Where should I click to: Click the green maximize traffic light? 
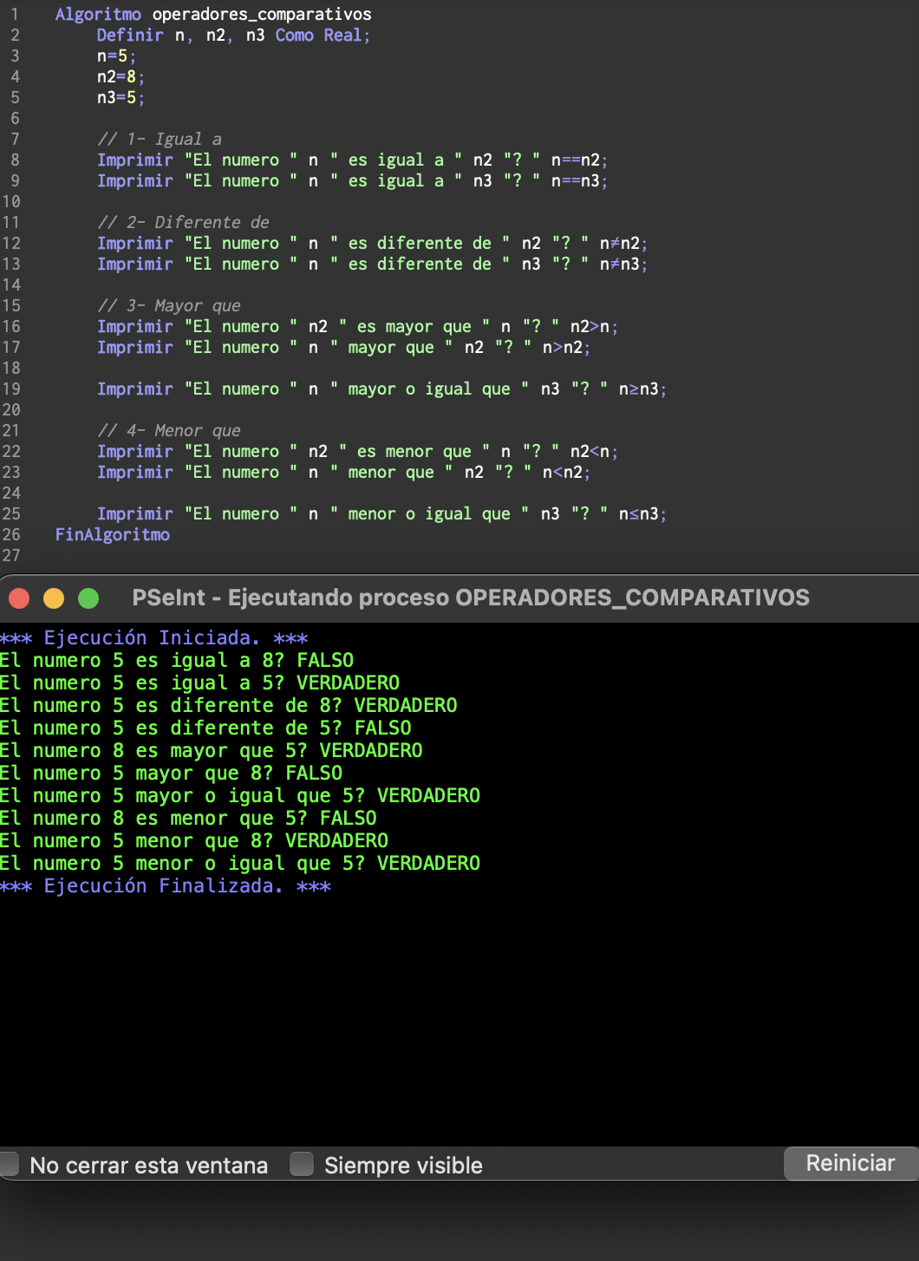(88, 598)
